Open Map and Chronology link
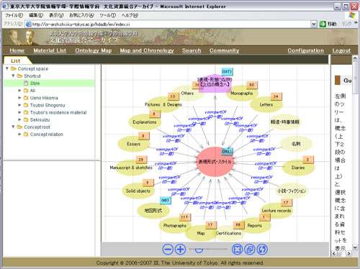The image size is (360, 269). click(x=147, y=50)
